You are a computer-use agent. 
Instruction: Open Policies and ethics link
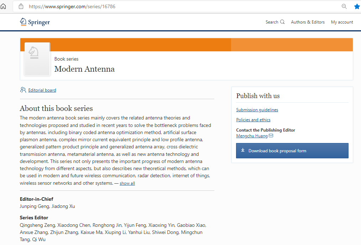253,120
